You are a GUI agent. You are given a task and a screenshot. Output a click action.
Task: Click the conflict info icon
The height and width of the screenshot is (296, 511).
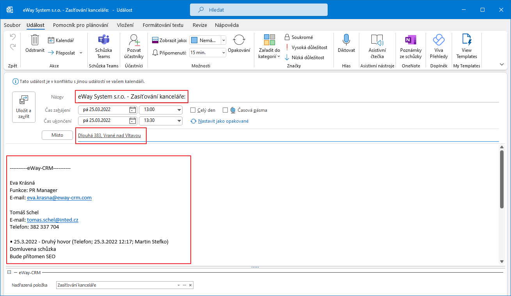(15, 81)
